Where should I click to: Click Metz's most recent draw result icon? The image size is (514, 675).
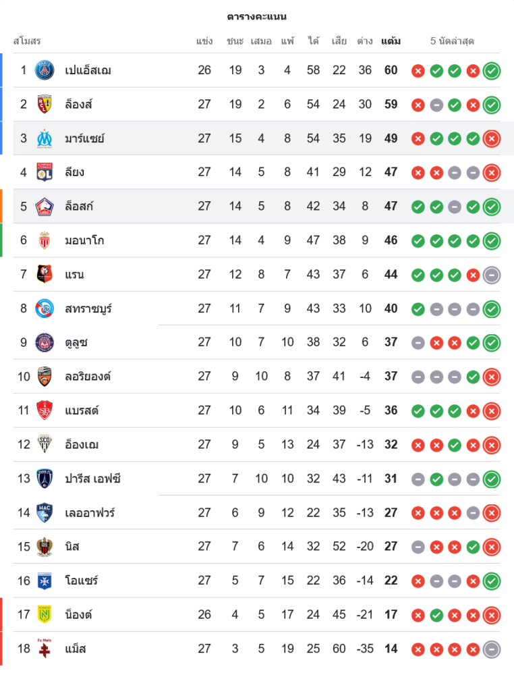click(x=492, y=649)
